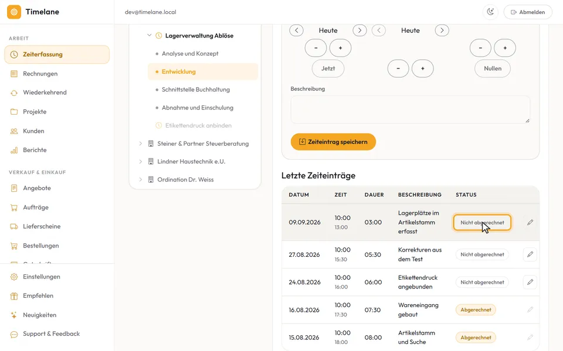
Task: Click the Timelane logo icon
Action: coord(14,12)
